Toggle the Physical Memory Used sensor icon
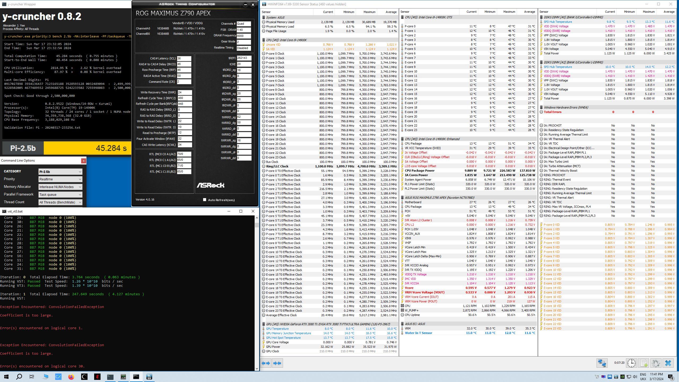Screen dimensions: 679x382 click(x=263, y=22)
